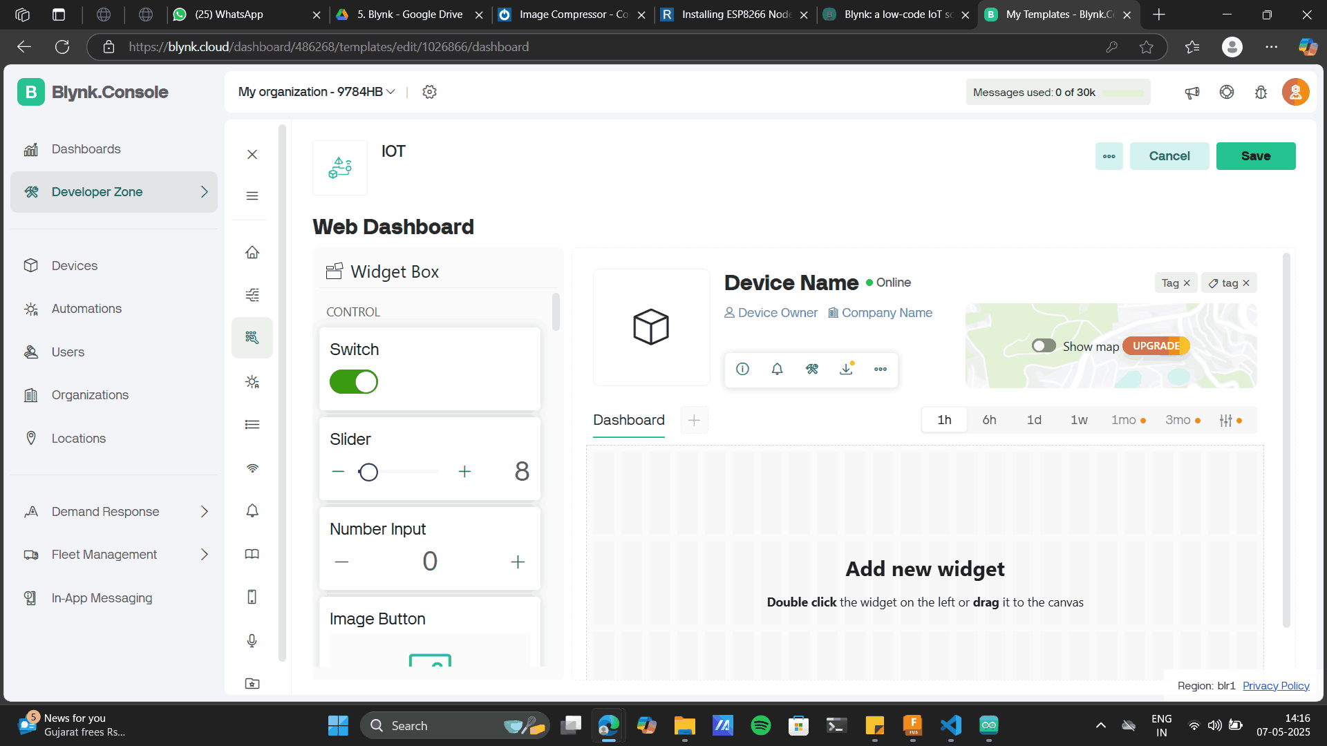Screen dimensions: 1327x746
Task: Select the 1mo time range
Action: [1127, 420]
